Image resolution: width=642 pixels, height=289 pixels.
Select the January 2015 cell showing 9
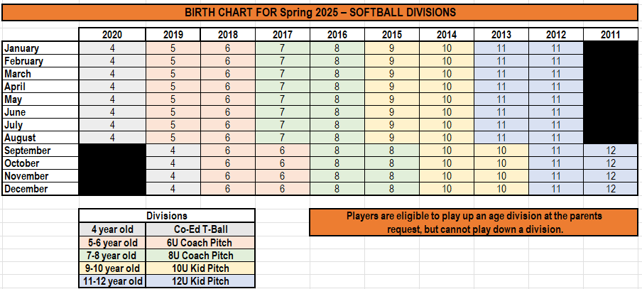tap(392, 48)
